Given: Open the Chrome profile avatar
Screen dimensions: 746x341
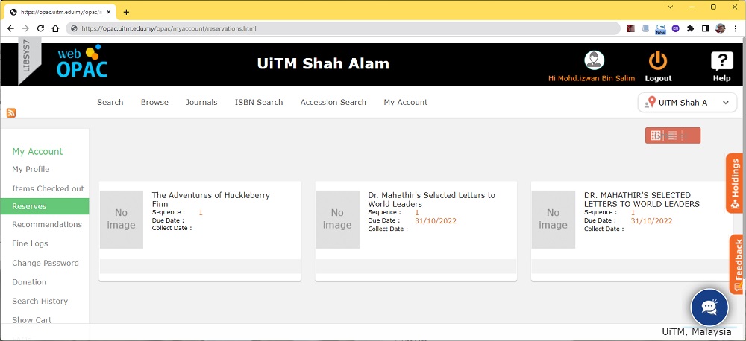Looking at the screenshot, I should point(721,28).
